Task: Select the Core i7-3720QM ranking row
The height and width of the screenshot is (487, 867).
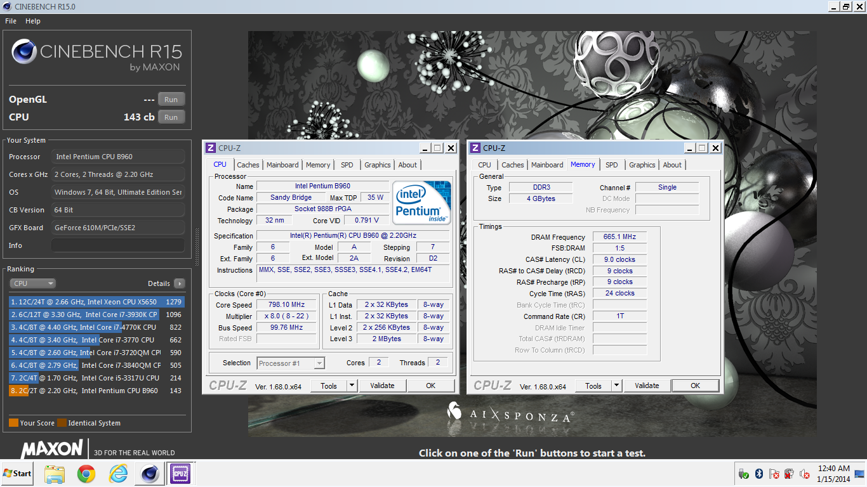Action: click(x=96, y=353)
